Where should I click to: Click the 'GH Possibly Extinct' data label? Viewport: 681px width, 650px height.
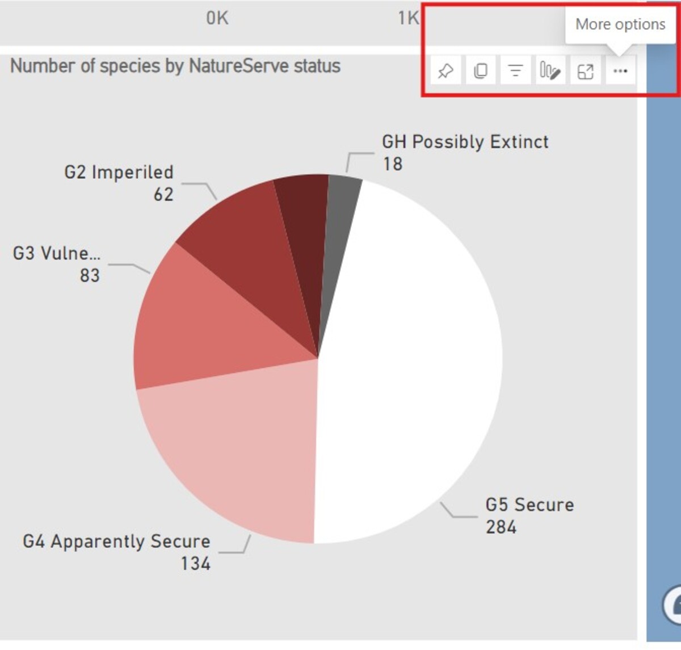[x=465, y=141]
